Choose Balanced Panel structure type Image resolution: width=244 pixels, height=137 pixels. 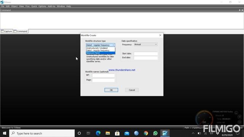coord(100,53)
